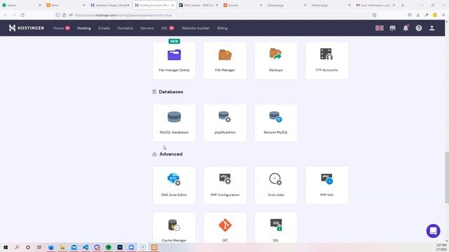Select Hosting in navigation bar

(x=84, y=28)
